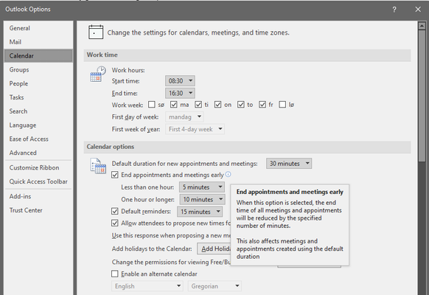Open the First week of year dropdown
The image size is (429, 295).
[195, 129]
